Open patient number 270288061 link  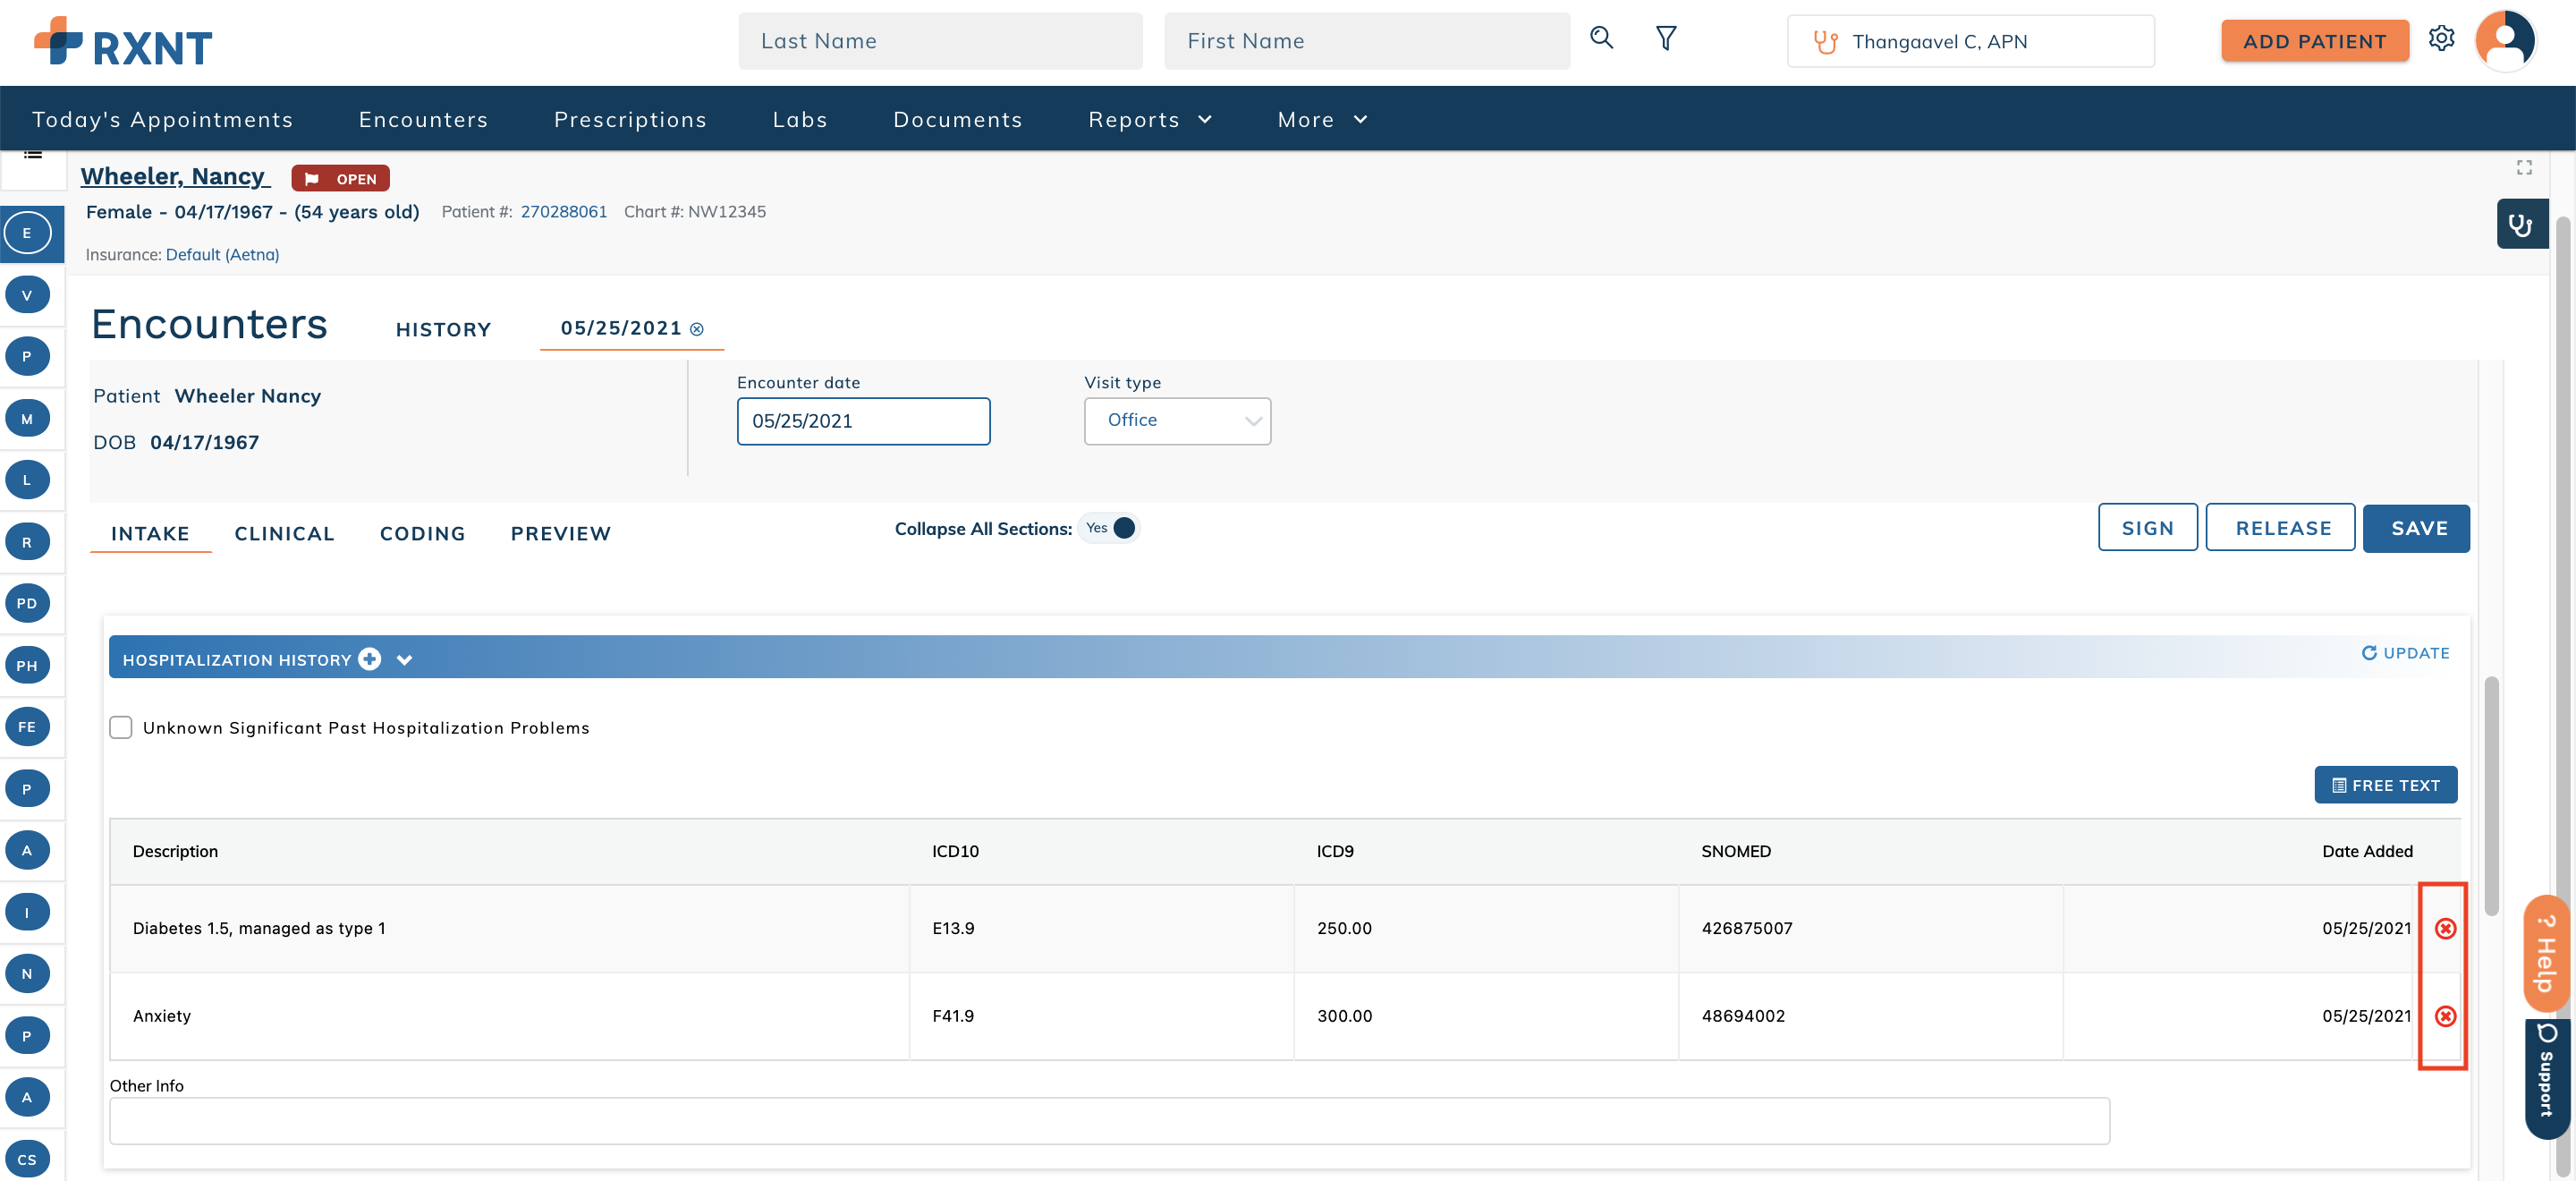coord(563,211)
